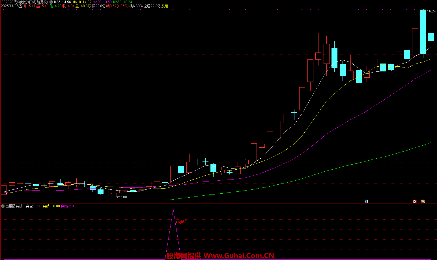Select the green MA60 legend label

click(x=122, y=2)
